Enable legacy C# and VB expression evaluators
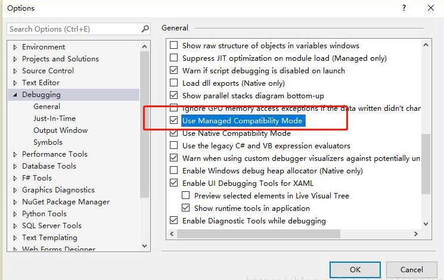Screen dimensions: 444x280 pyautogui.click(x=173, y=145)
